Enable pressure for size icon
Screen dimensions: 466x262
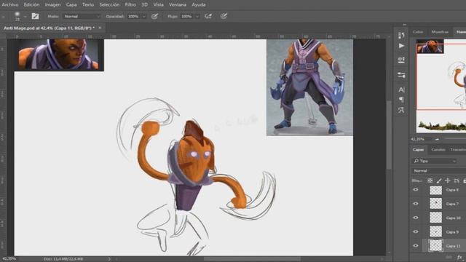tap(224, 16)
